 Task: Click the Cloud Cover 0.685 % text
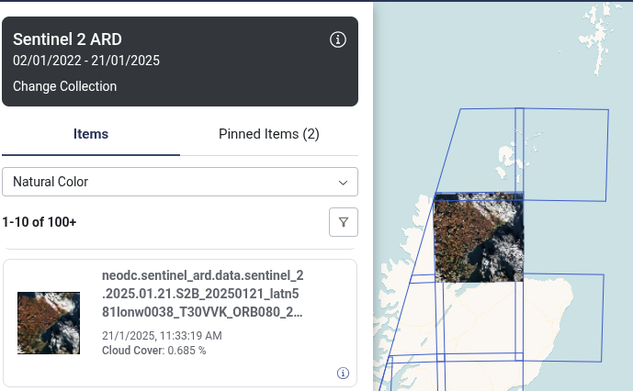[x=153, y=351]
